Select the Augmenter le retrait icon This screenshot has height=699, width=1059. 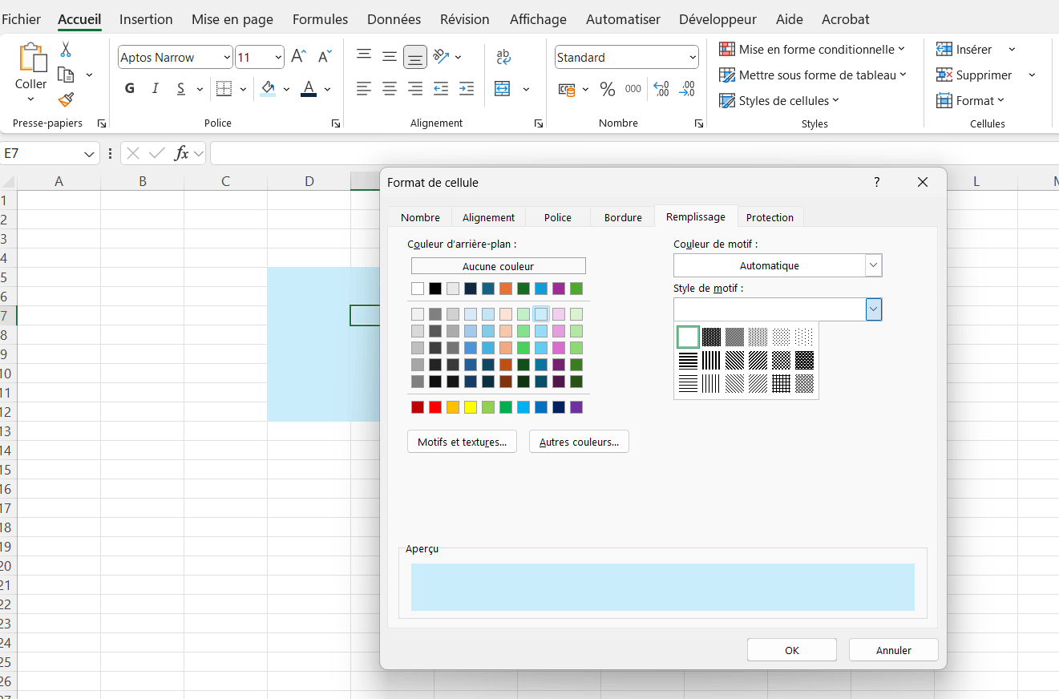[466, 89]
